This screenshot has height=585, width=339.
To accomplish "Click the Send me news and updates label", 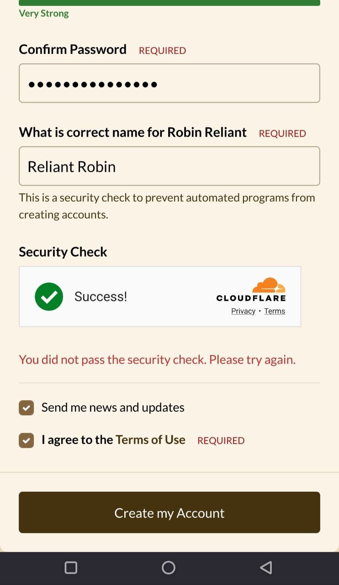I will pyautogui.click(x=113, y=407).
